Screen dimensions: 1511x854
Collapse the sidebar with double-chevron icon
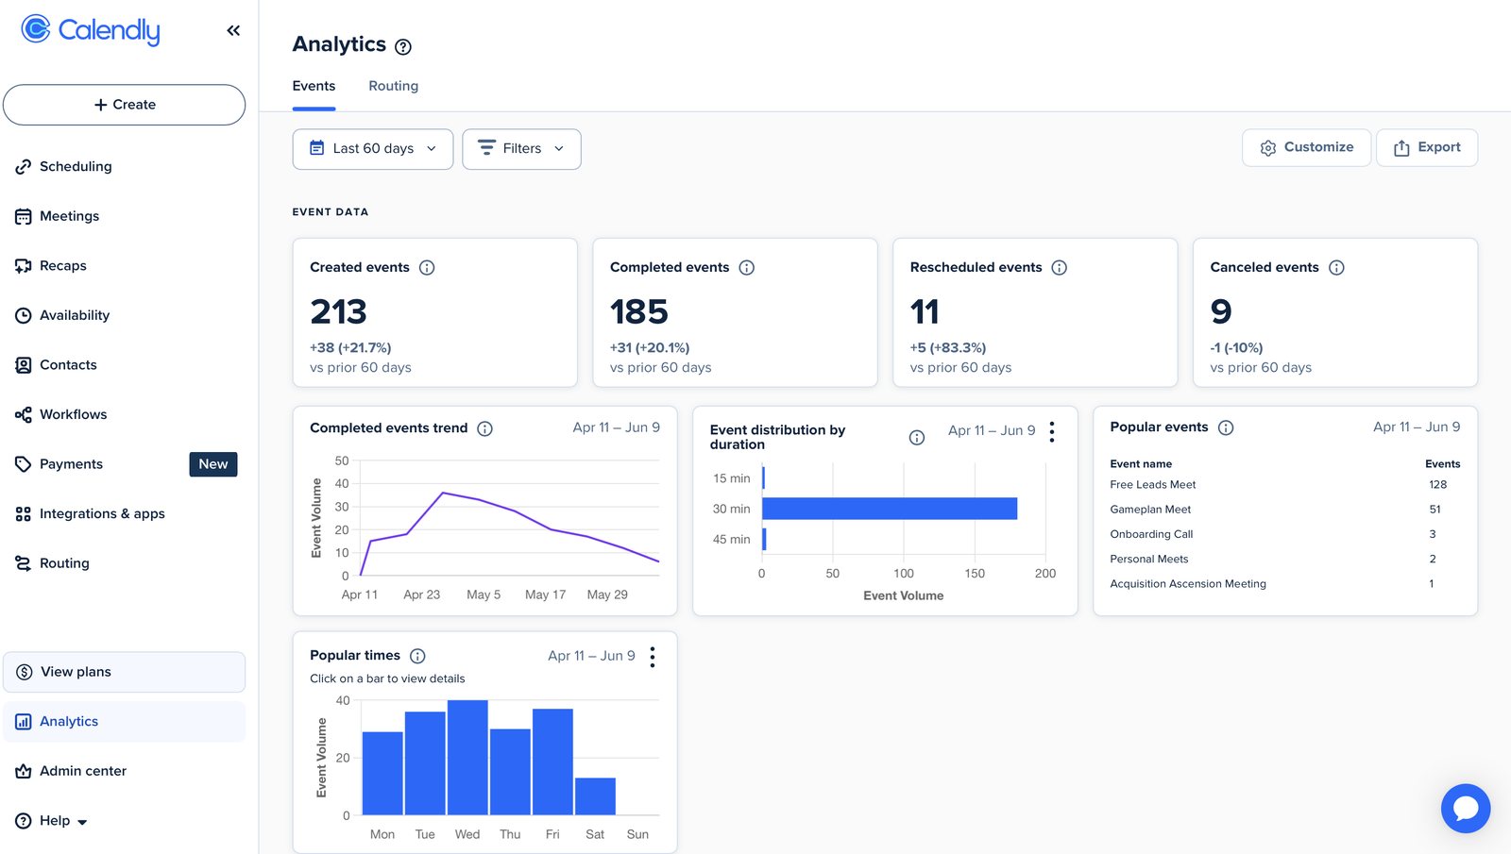point(233,30)
